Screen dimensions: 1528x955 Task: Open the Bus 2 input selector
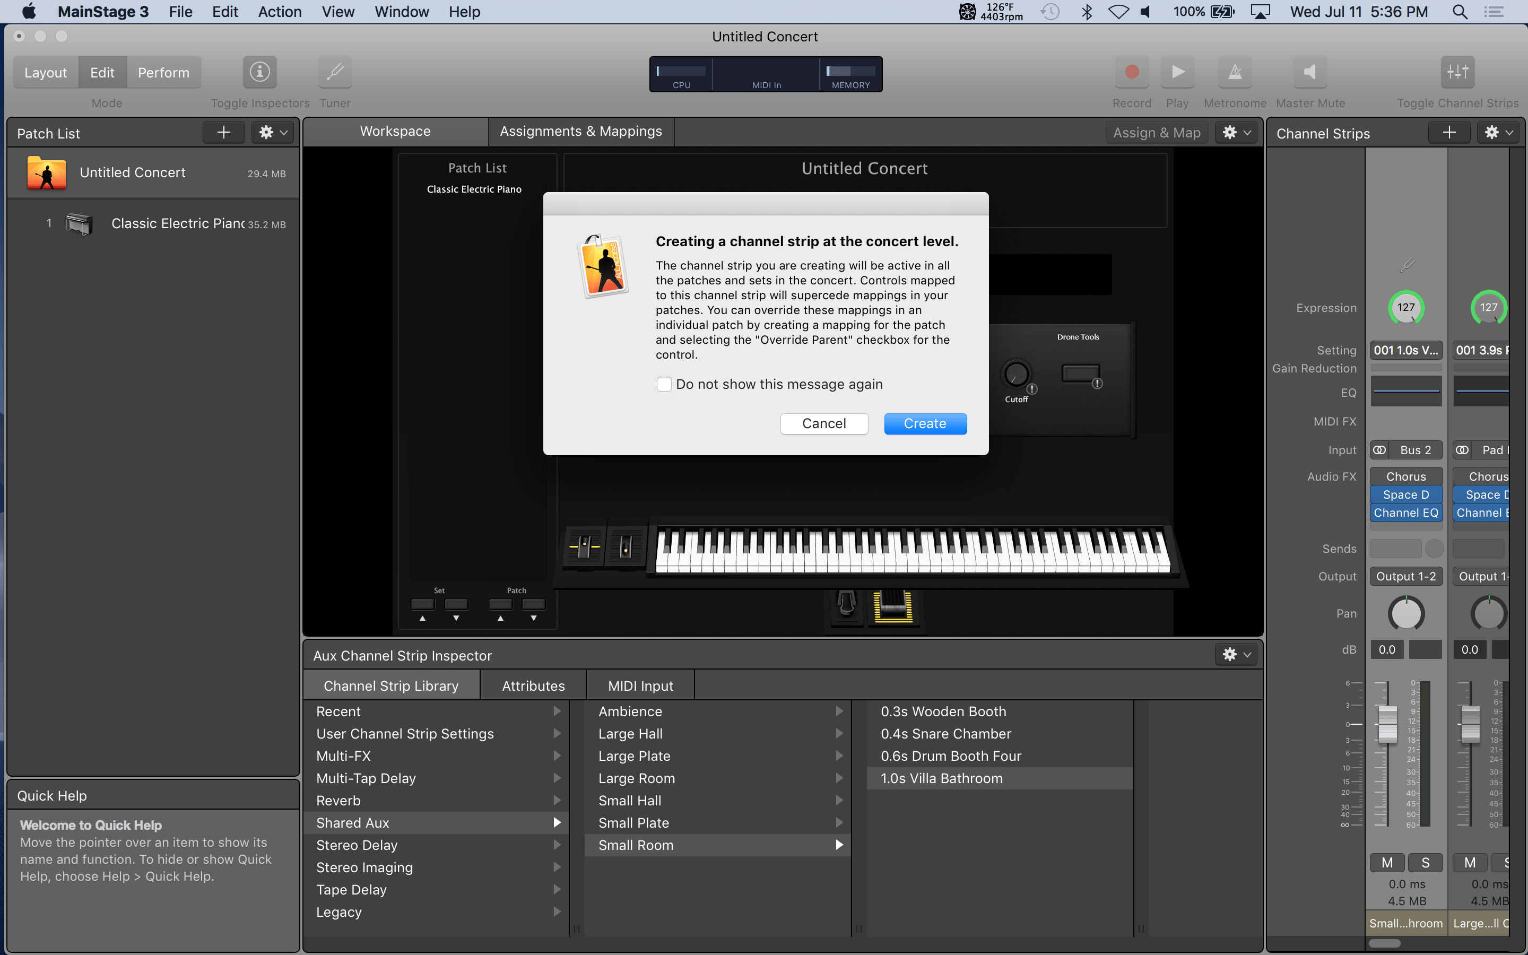[x=1416, y=450]
